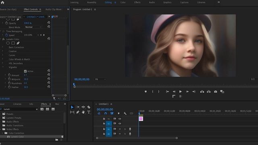258x145 pixels.
Task: Show more workspaces overflow chevrons
Action: tap(218, 2)
